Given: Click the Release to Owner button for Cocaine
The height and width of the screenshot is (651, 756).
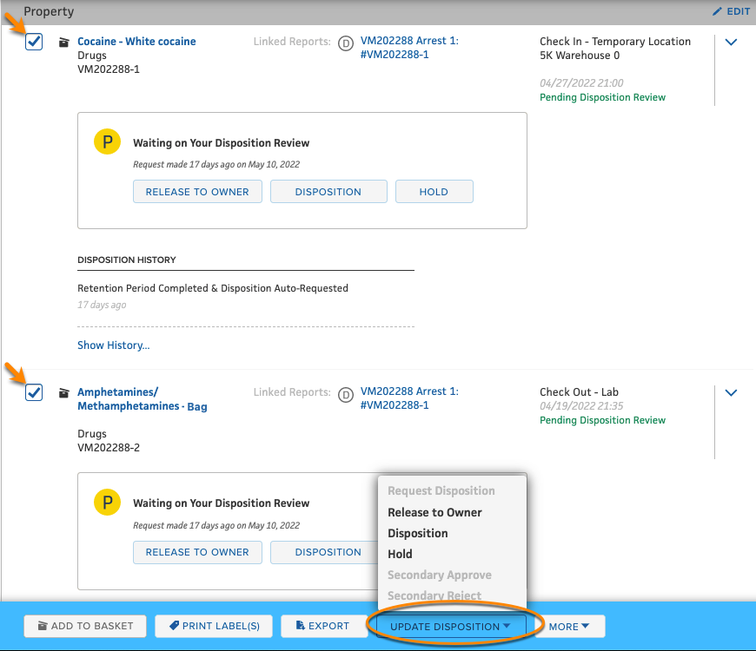Looking at the screenshot, I should coord(197,191).
